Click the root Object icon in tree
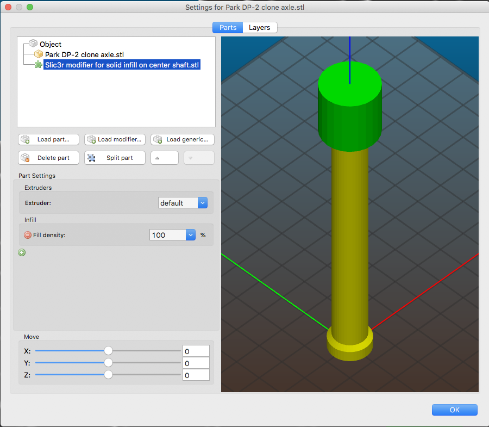 click(33, 44)
